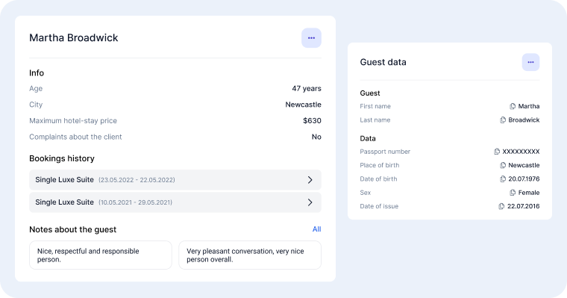Screen dimensions: 567x298
Task: Select the Martha Broadwick heading
Action: [74, 37]
